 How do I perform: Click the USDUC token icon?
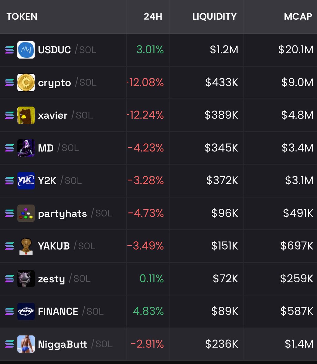tap(26, 50)
